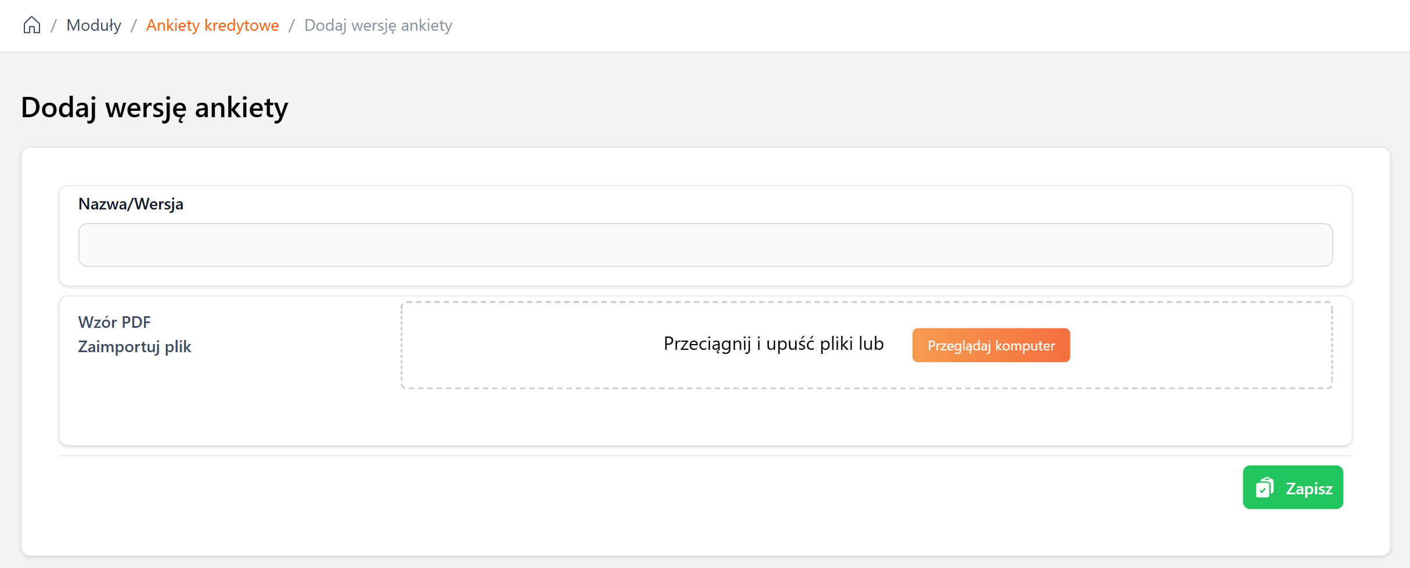1410x568 pixels.
Task: Focus the Nazwa/Wersja text input
Action: (705, 245)
